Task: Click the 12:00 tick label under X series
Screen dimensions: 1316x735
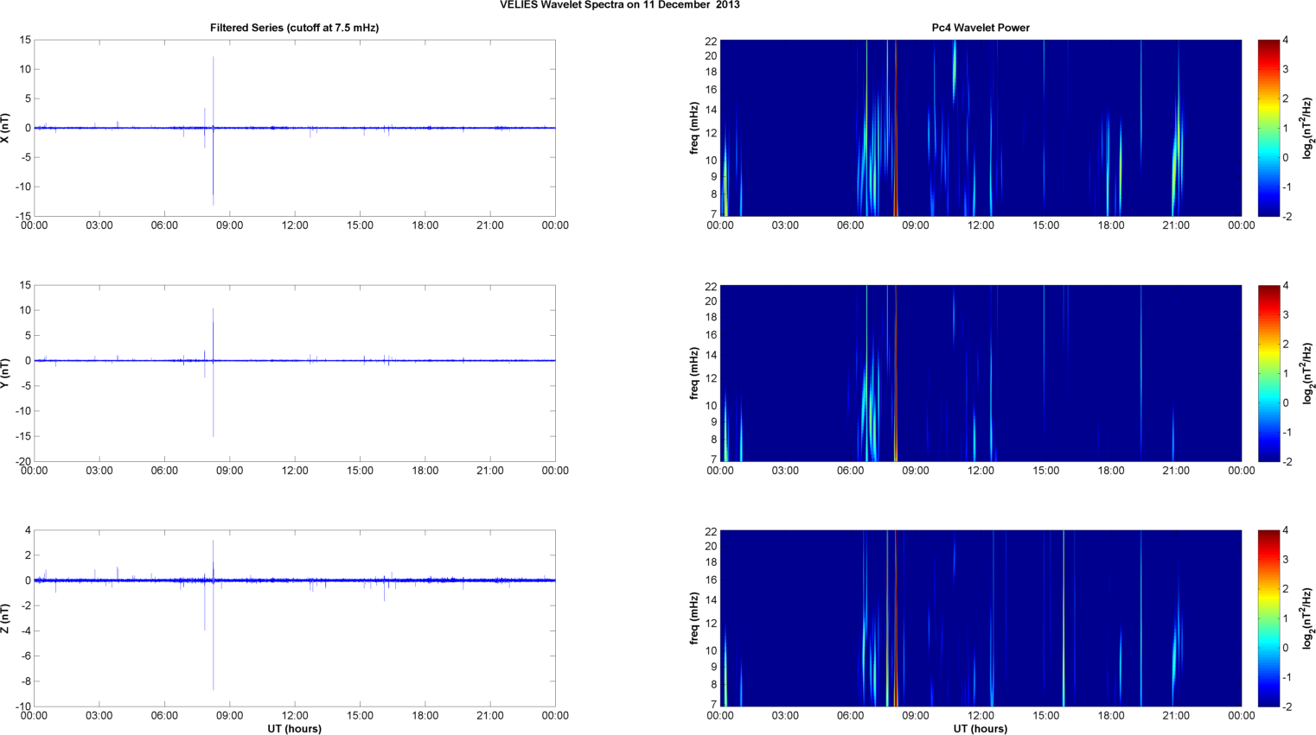Action: (x=295, y=225)
